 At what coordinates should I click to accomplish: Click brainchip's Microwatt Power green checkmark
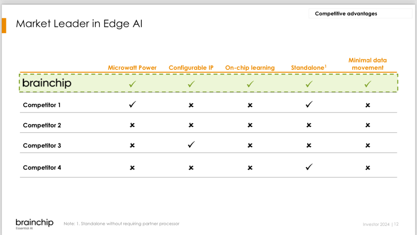132,84
